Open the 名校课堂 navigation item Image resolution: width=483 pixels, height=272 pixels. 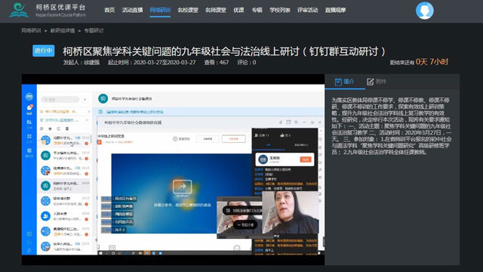pyautogui.click(x=188, y=10)
